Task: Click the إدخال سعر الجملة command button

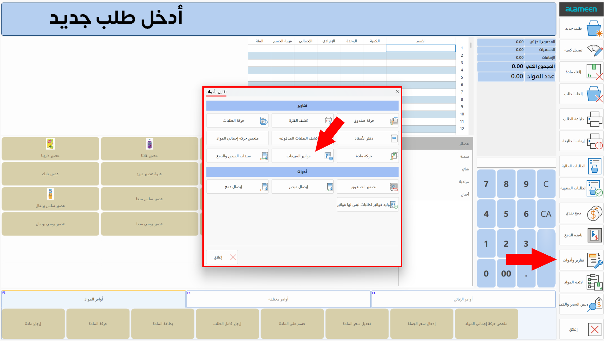Action: tap(422, 324)
